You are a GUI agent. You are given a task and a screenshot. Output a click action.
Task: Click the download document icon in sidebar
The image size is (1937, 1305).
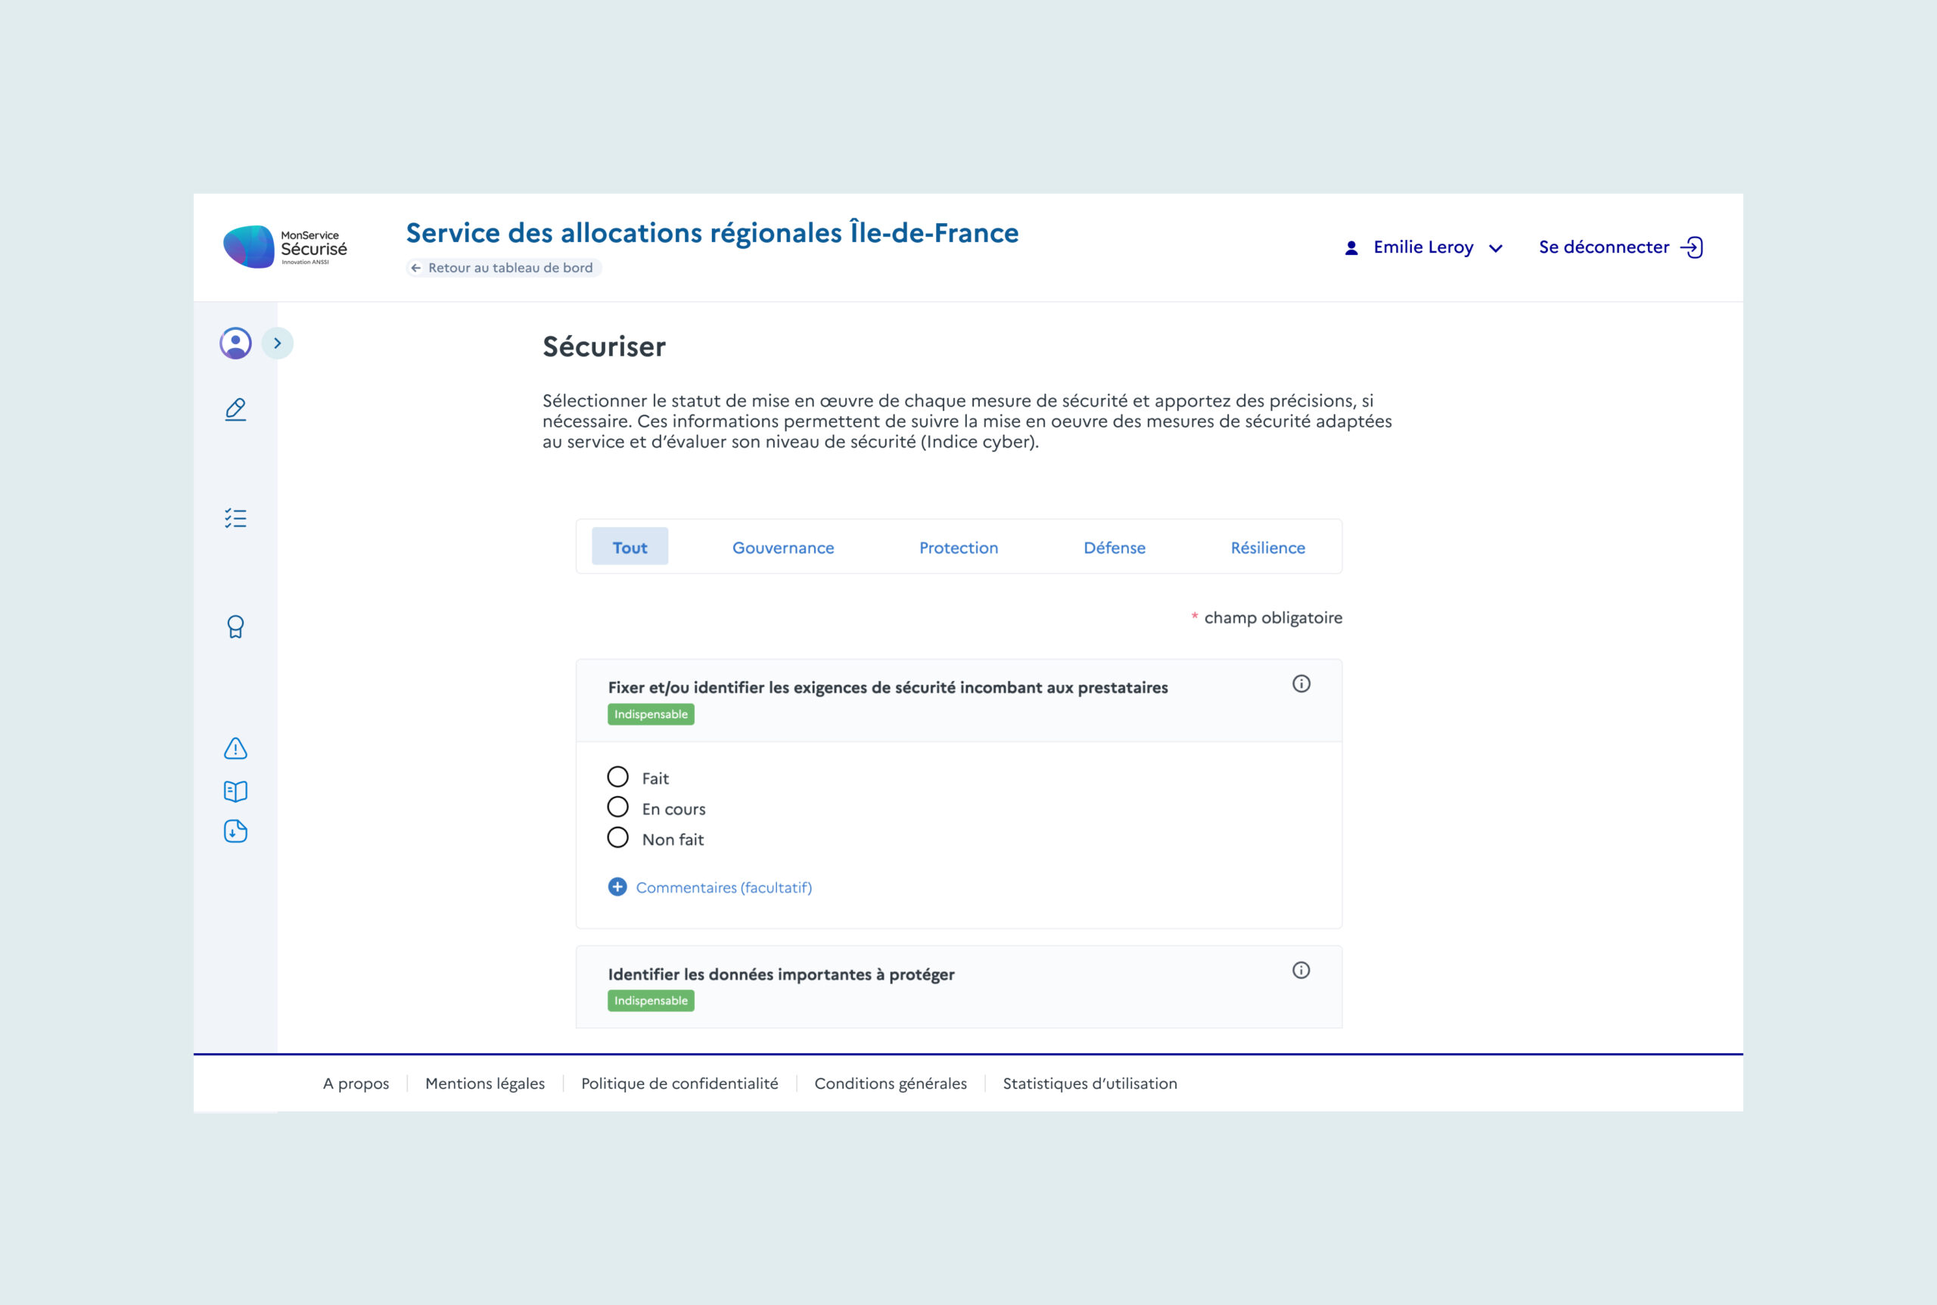[235, 831]
